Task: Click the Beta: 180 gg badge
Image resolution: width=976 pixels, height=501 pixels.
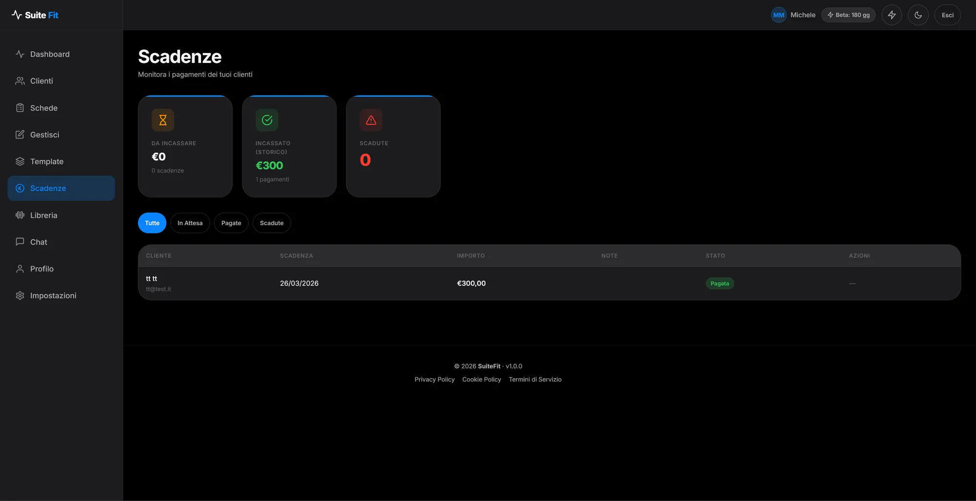Action: click(x=849, y=15)
